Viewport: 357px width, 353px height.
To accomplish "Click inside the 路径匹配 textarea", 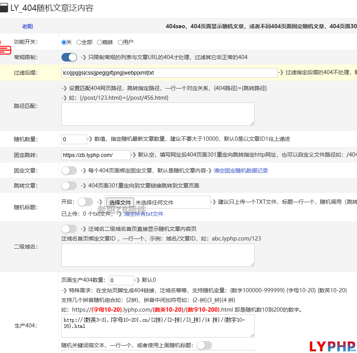I will 158,114.
